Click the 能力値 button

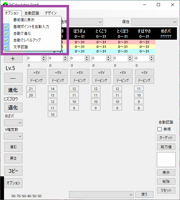click(x=166, y=147)
